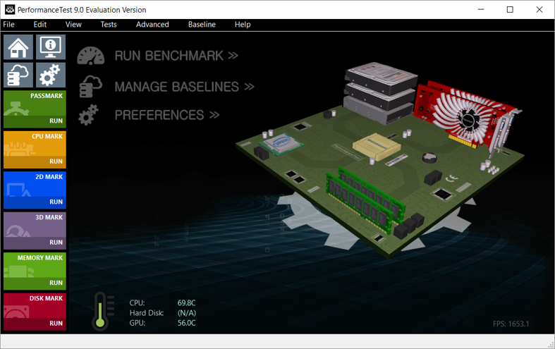
Task: Click the gears icon beside Preferences
Action: coord(88,115)
